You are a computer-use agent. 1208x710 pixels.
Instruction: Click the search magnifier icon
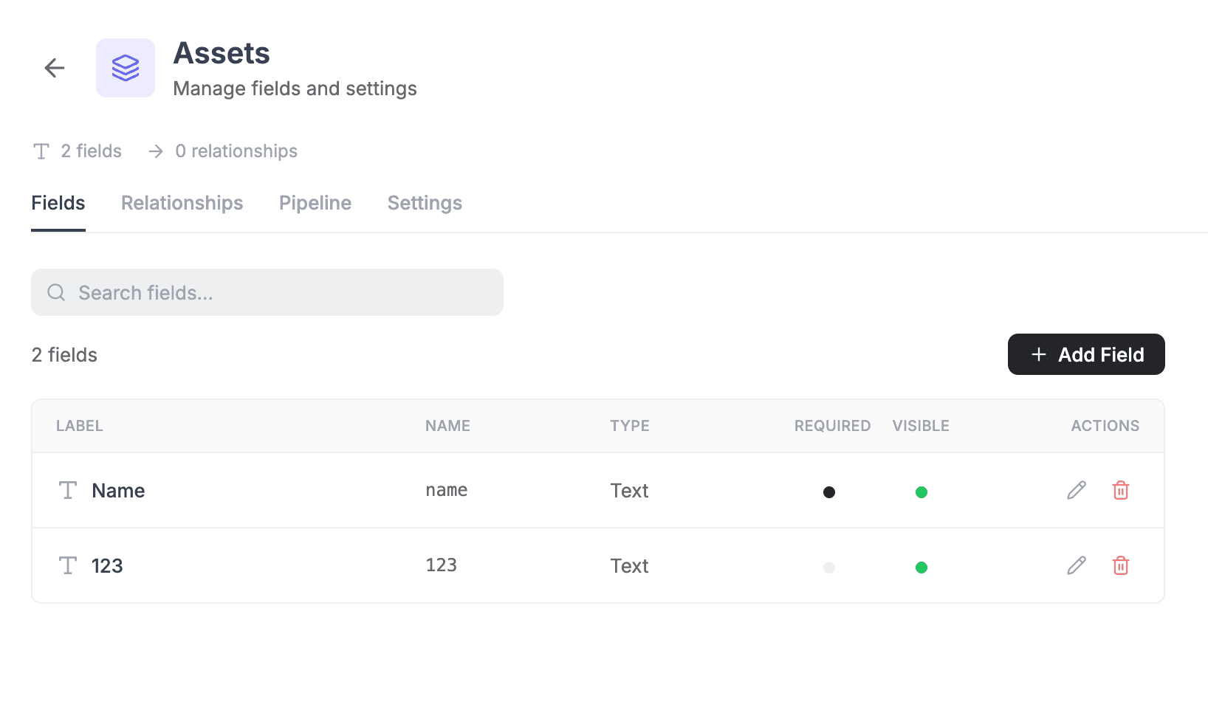coord(56,292)
